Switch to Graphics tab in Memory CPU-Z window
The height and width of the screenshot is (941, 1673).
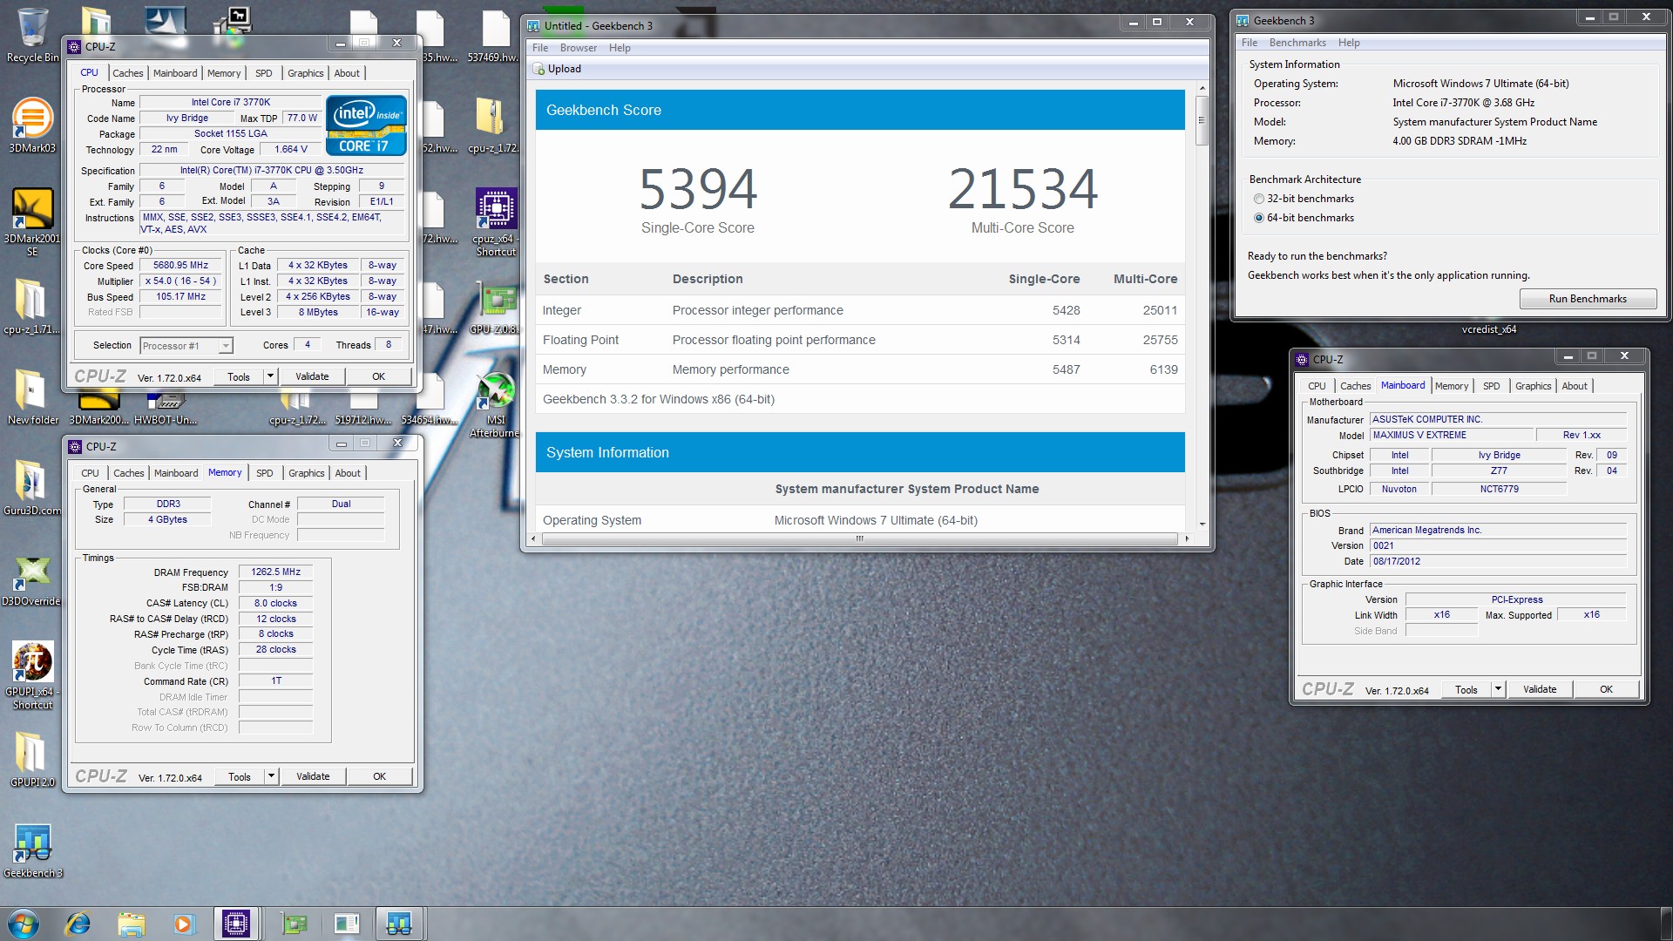tap(307, 473)
